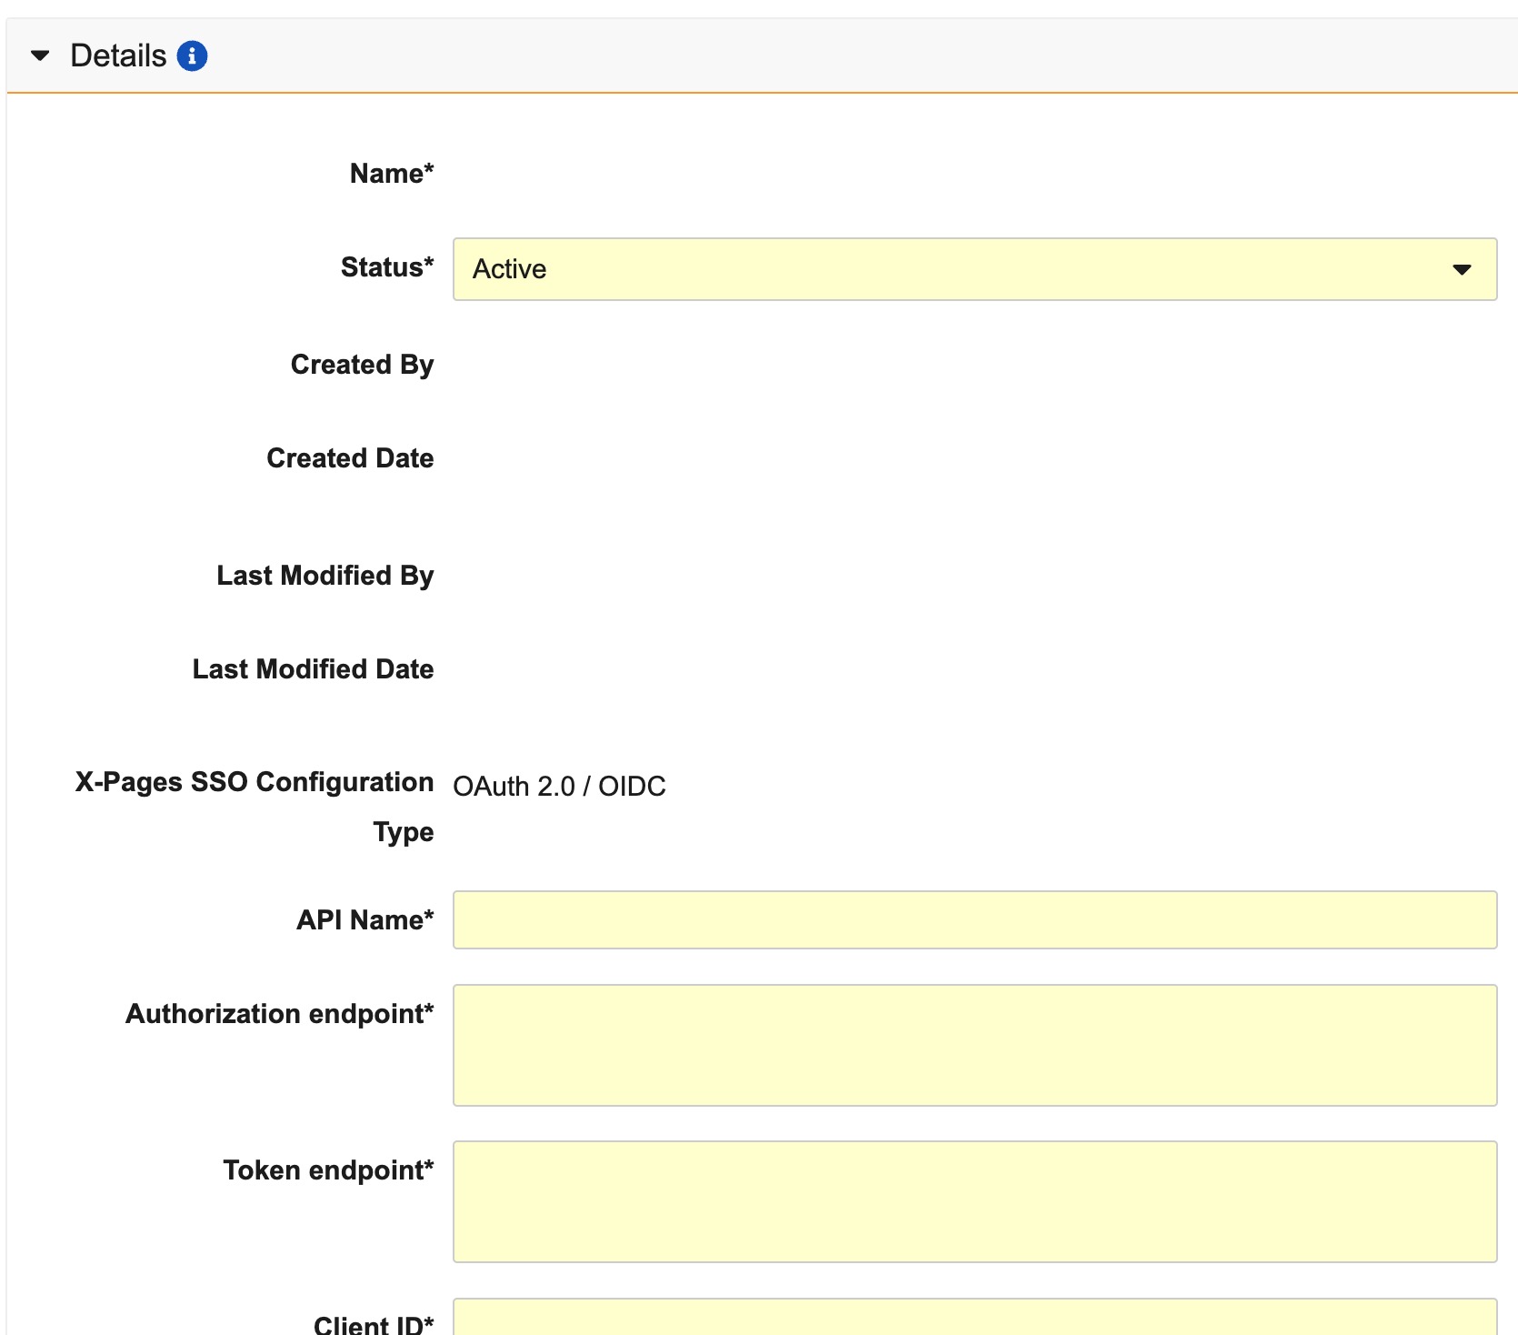Click inside the Token endpoint text area
The width and height of the screenshot is (1518, 1335).
pos(974,1201)
